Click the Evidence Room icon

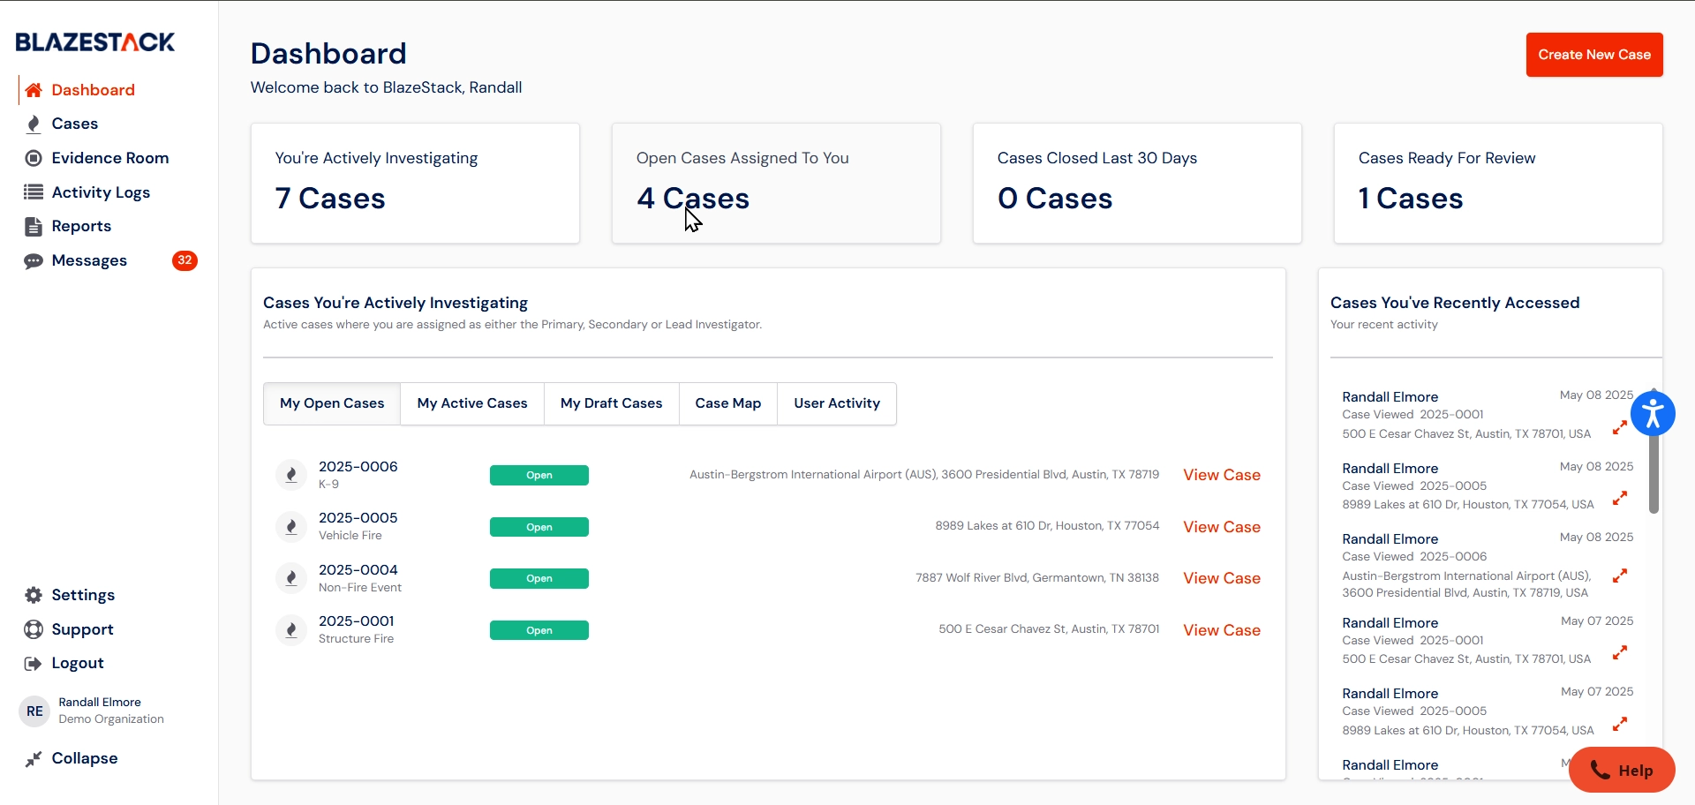click(x=34, y=158)
